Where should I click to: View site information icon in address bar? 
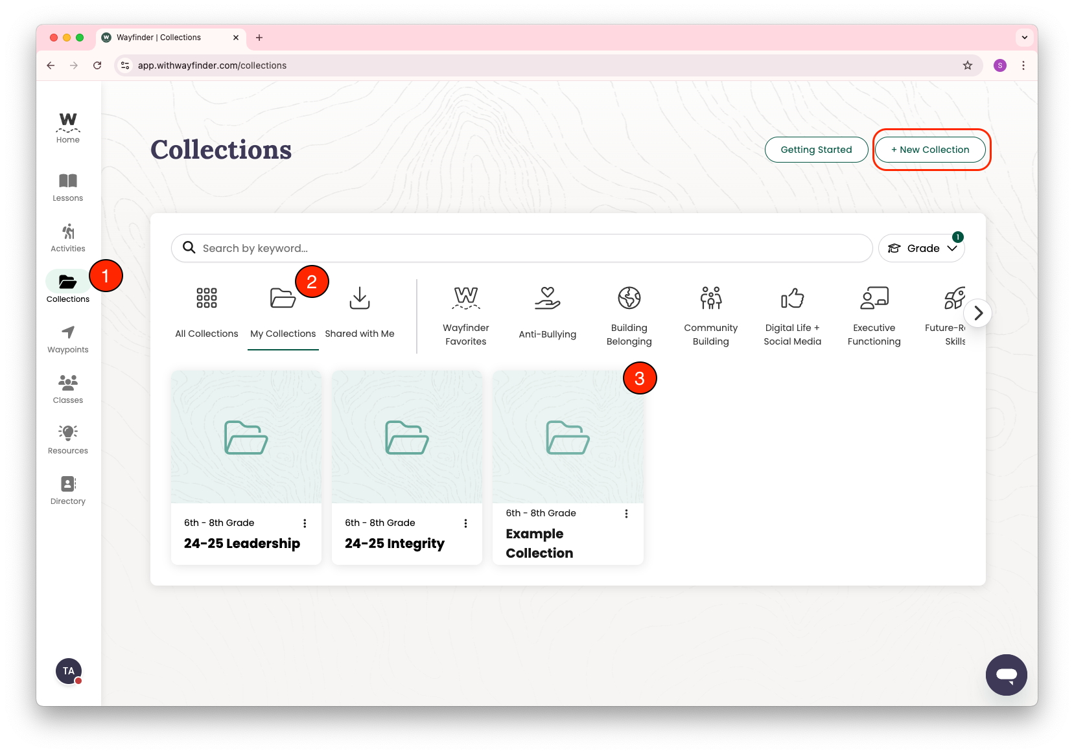pyautogui.click(x=126, y=65)
